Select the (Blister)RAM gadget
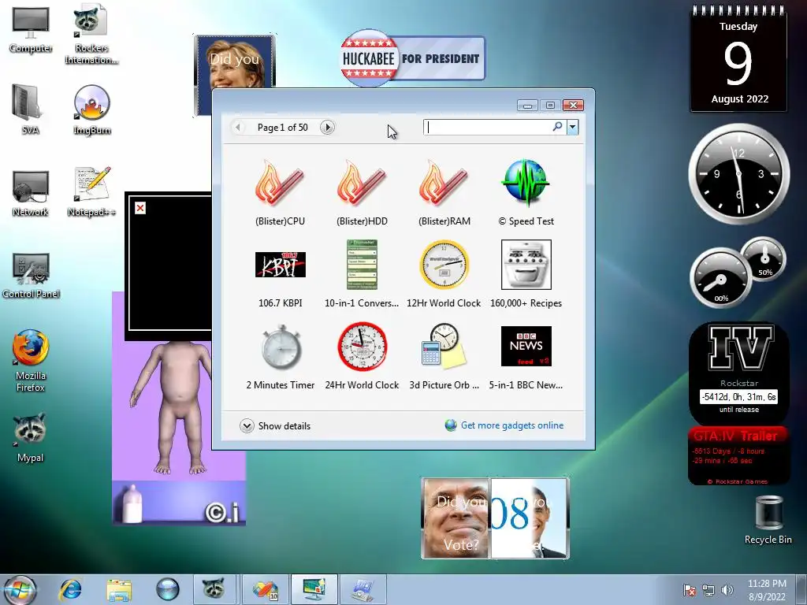807x605 pixels. click(x=444, y=193)
